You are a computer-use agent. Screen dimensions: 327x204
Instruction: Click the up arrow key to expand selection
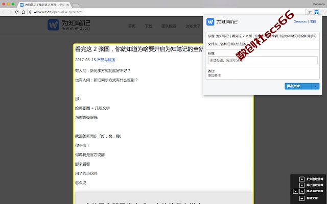pyautogui.click(x=302, y=179)
